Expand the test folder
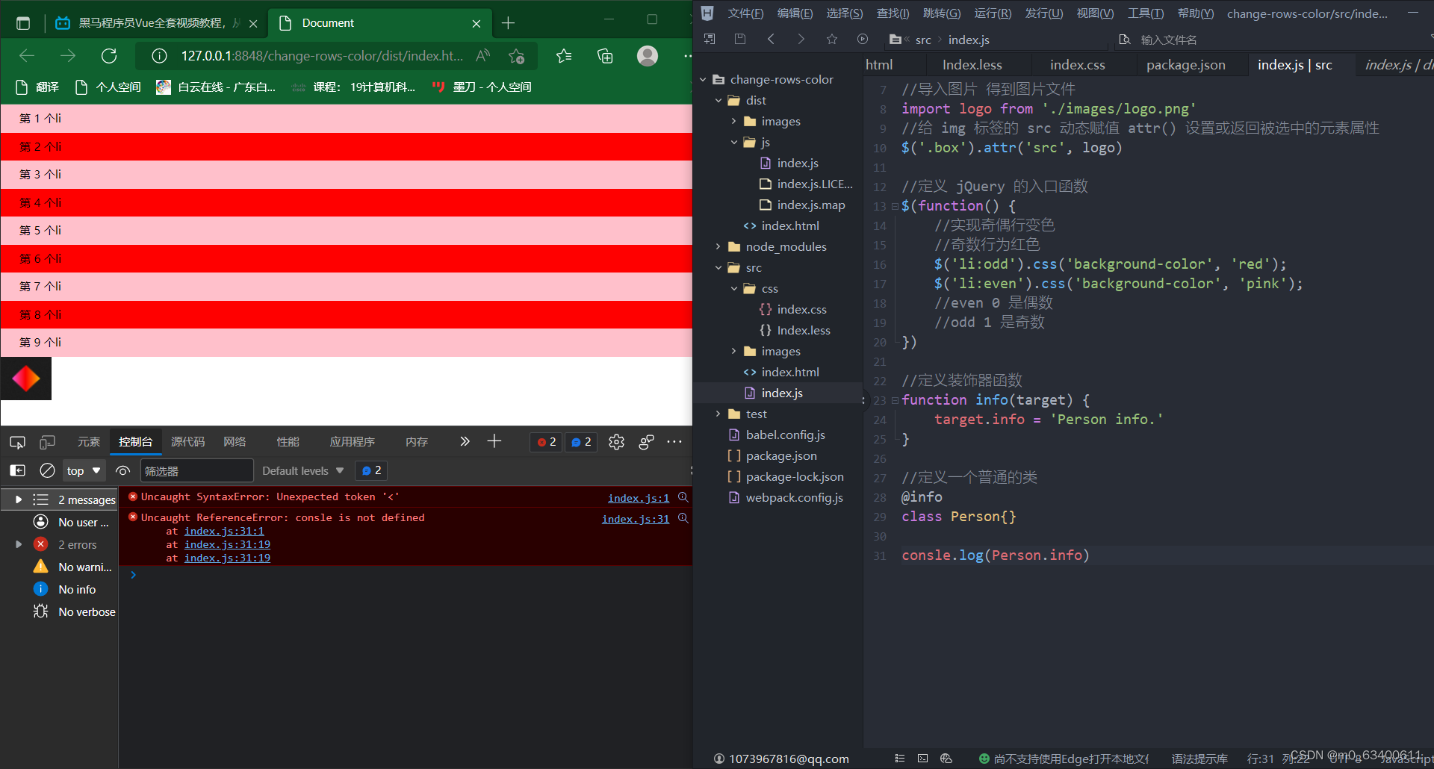 (x=718, y=414)
